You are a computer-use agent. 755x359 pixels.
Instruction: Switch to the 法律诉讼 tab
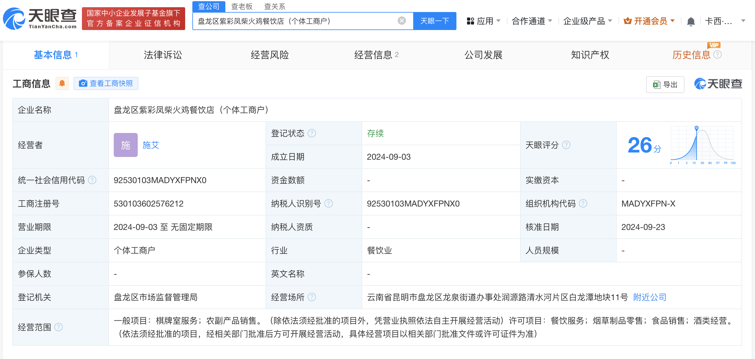click(x=163, y=55)
